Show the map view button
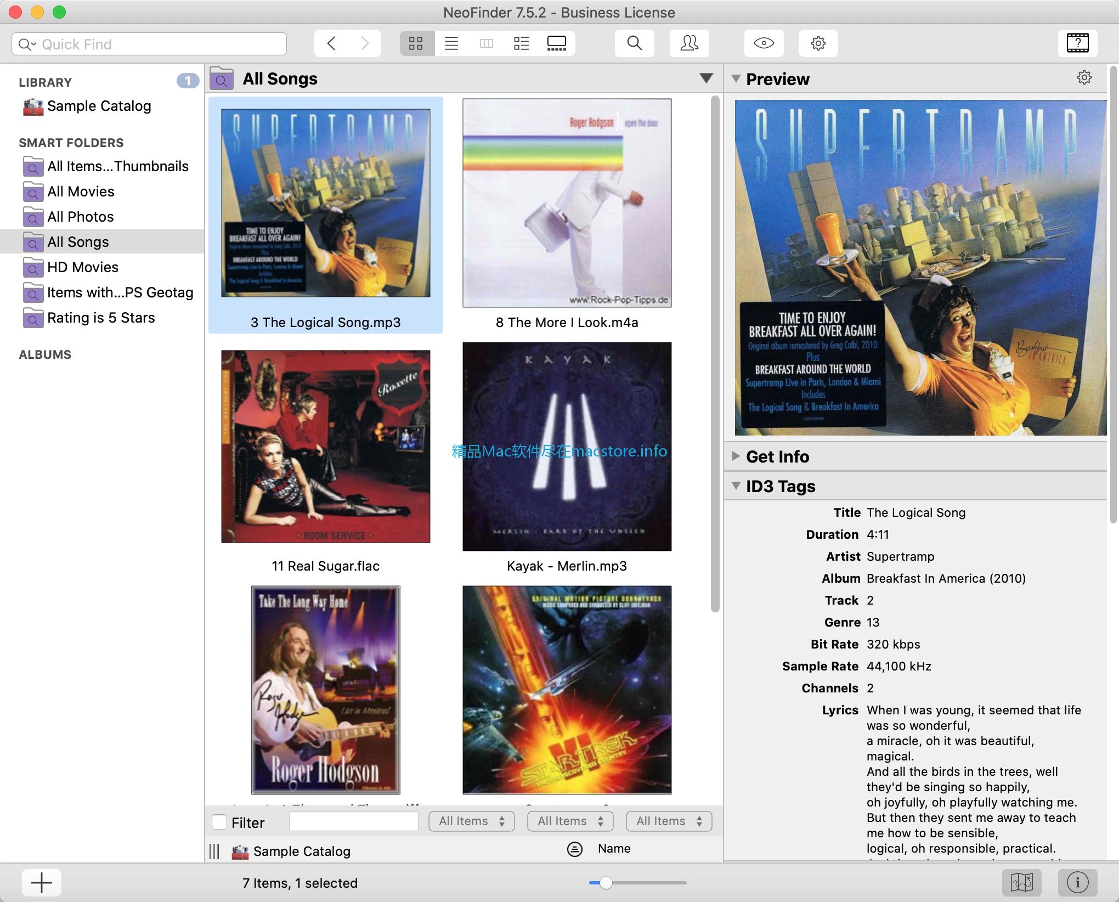This screenshot has width=1119, height=902. pos(1022,883)
